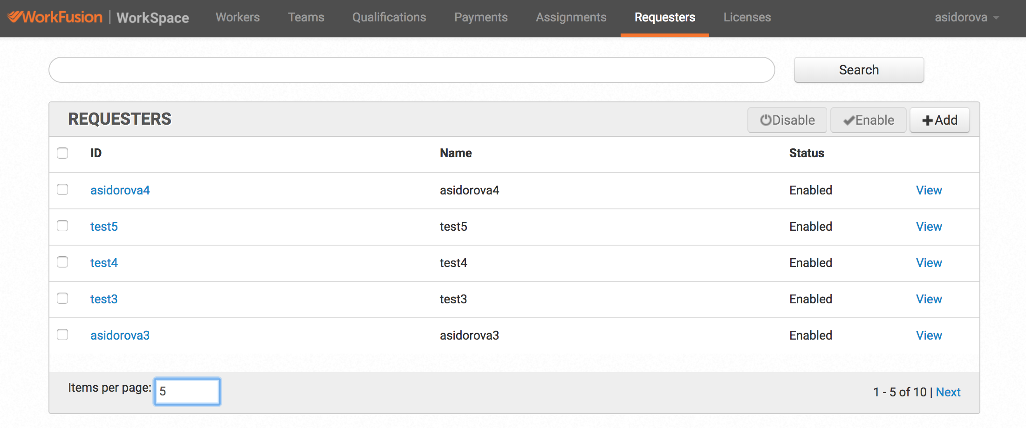Open the asidorova4 ID link
The height and width of the screenshot is (428, 1026).
tap(120, 190)
